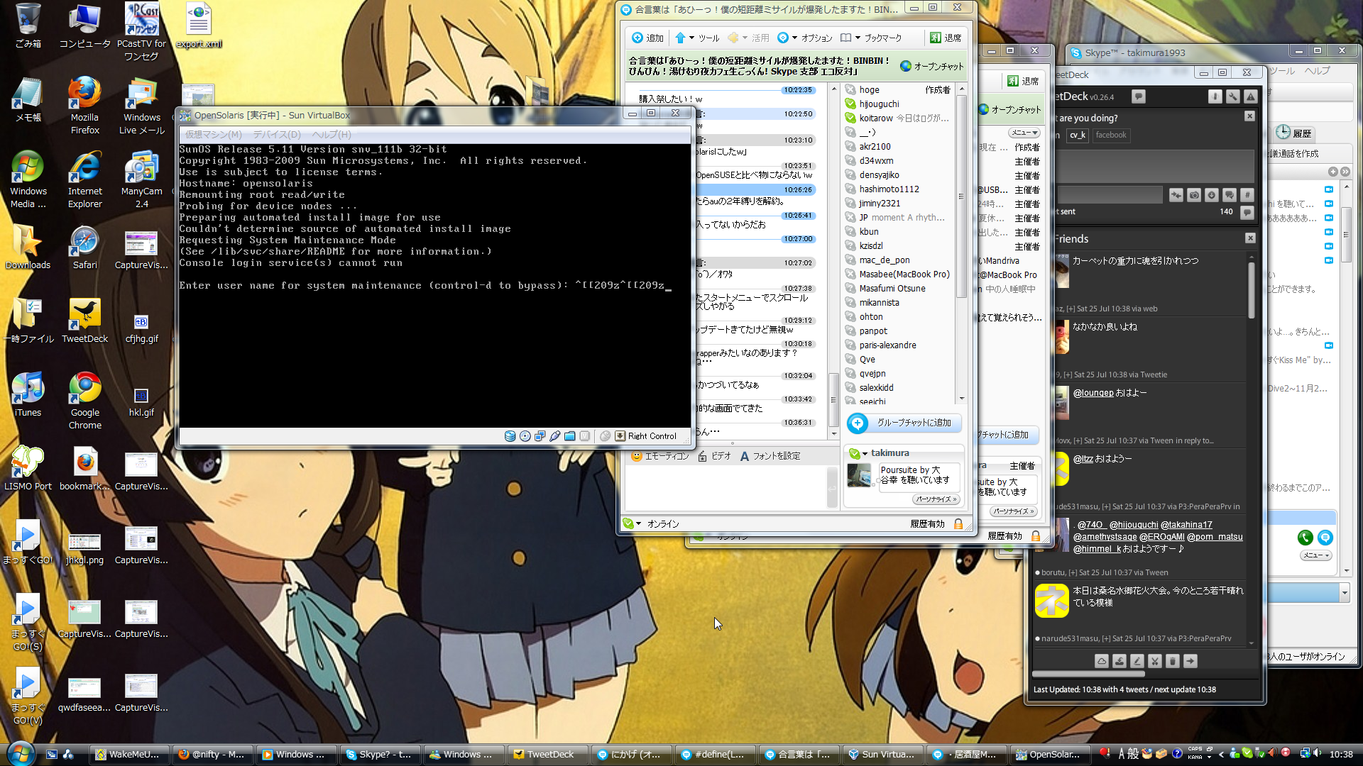The width and height of the screenshot is (1363, 766).
Task: Close the TweetDeck compose update panel
Action: pos(1249,116)
